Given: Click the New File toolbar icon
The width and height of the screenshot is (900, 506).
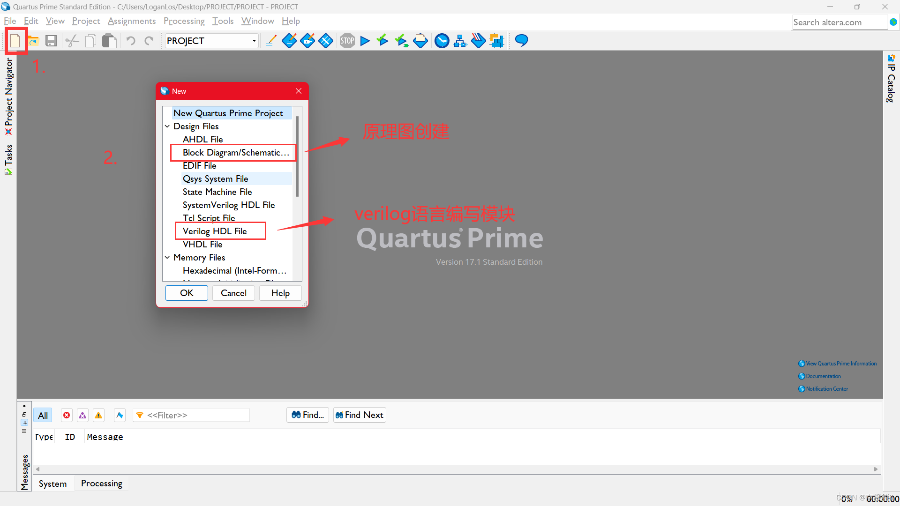Looking at the screenshot, I should click(x=15, y=41).
